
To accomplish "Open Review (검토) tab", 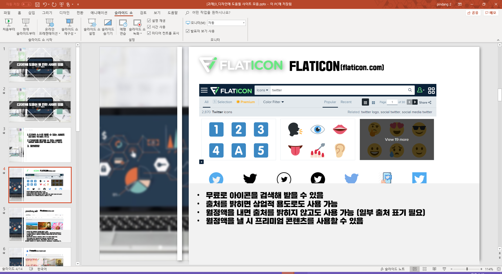I will 143,13.
